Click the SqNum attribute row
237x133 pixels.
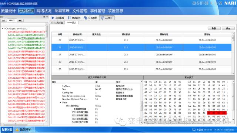(x=96, y=86)
